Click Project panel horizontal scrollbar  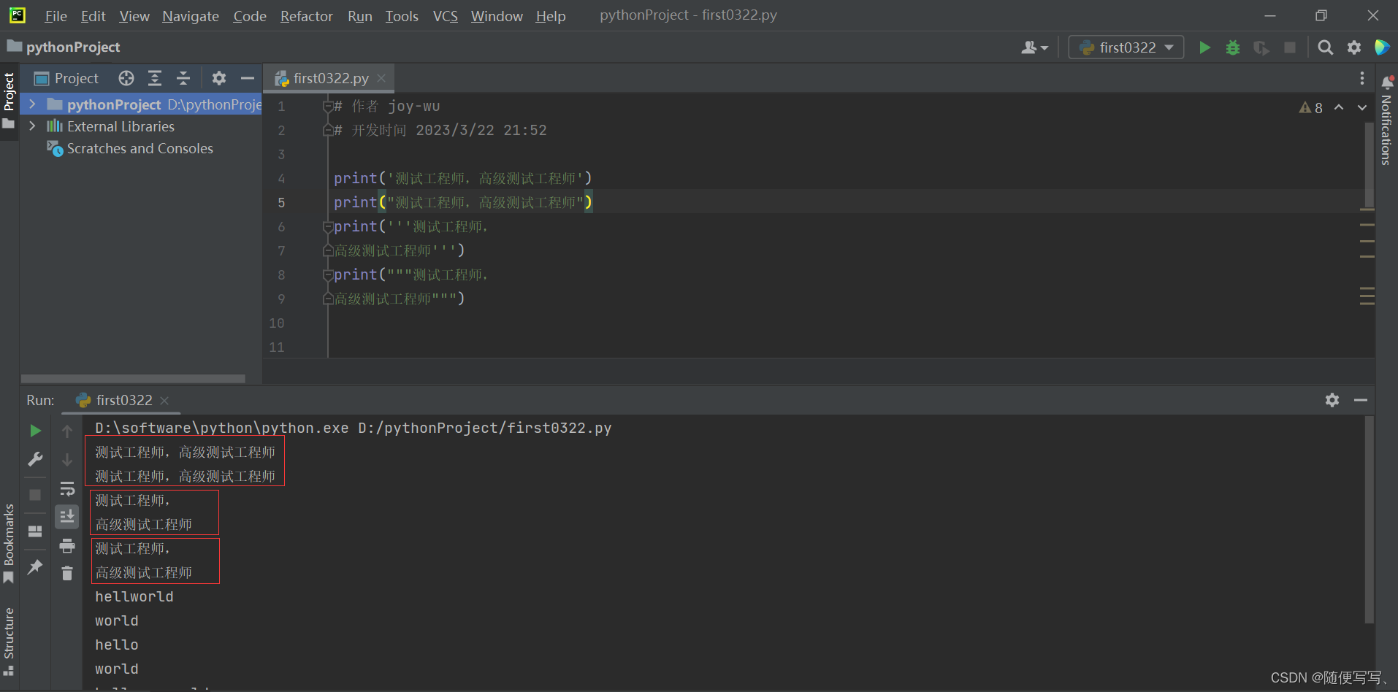point(133,379)
